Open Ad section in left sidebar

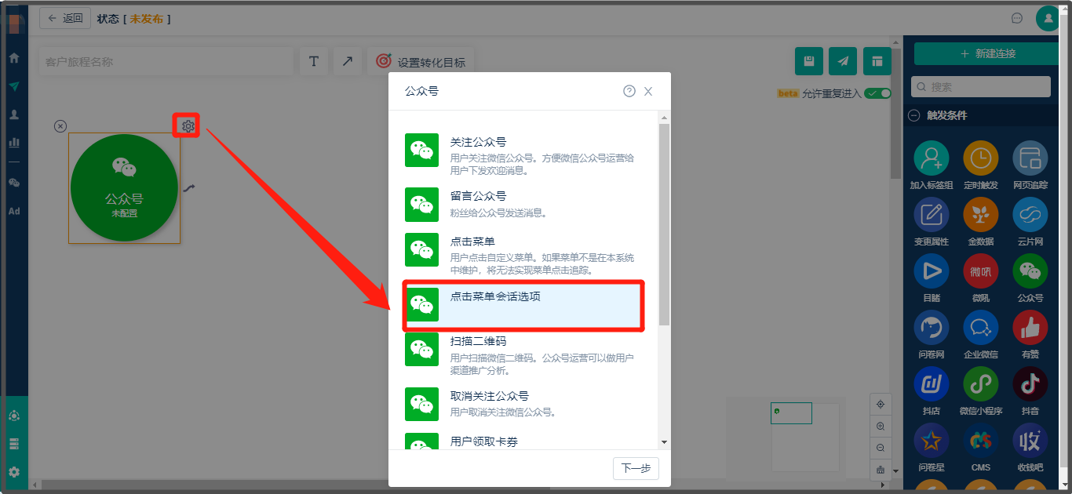pos(13,211)
